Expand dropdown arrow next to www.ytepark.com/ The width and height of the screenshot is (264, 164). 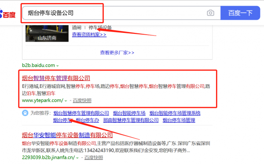pyautogui.click(x=66, y=101)
